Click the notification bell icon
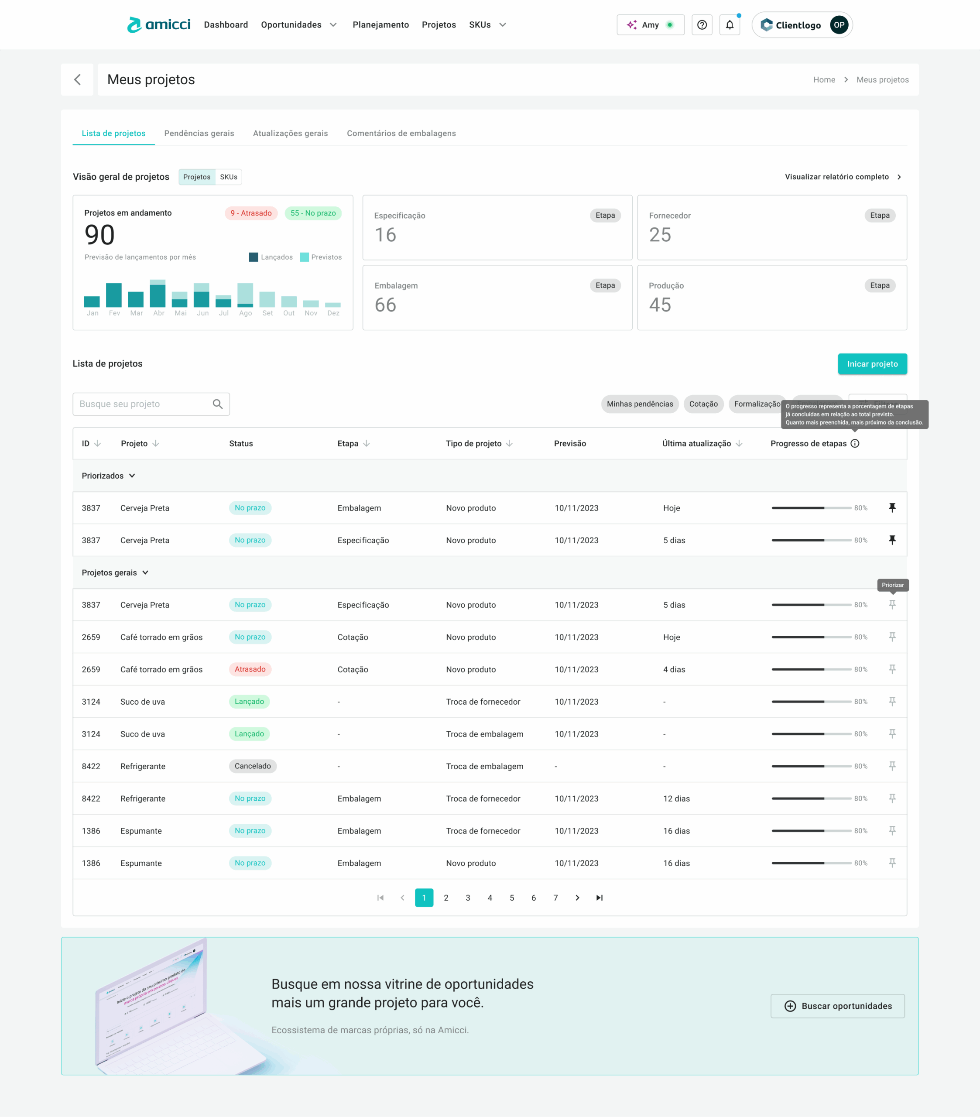 729,25
